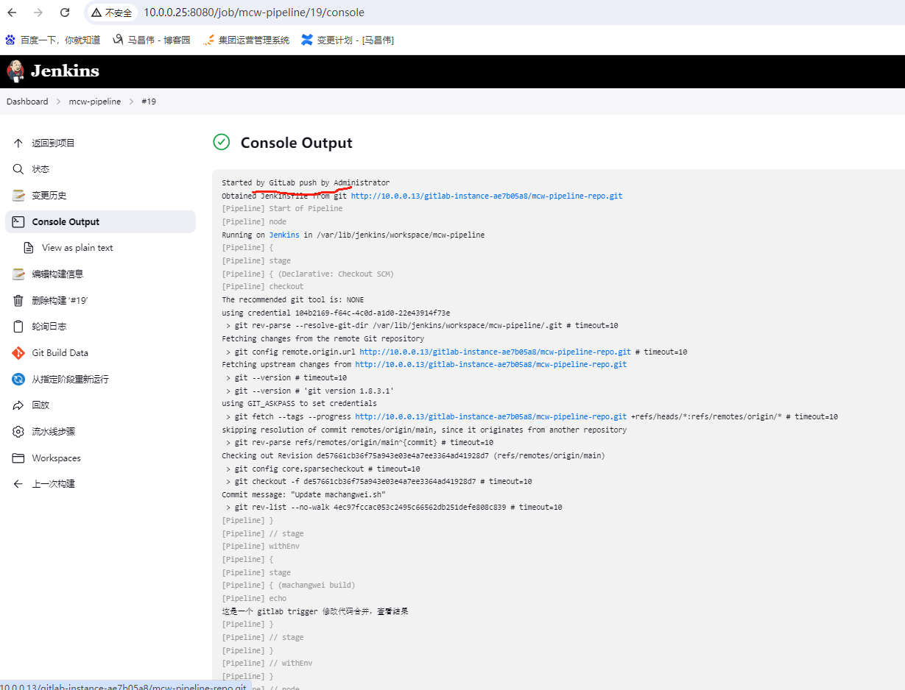This screenshot has width=905, height=690.
Task: Click the browser back arrow
Action: tap(12, 13)
